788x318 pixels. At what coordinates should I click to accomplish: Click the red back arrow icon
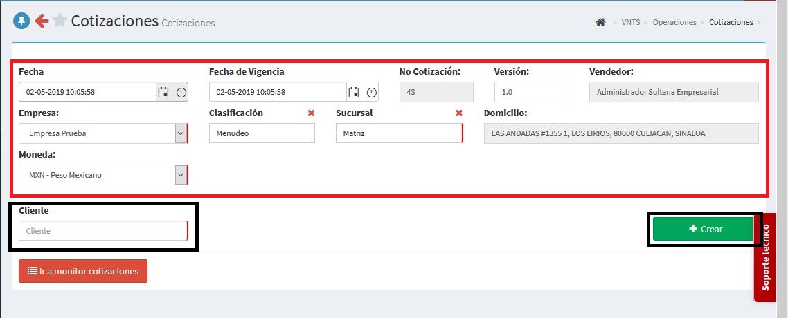click(42, 21)
